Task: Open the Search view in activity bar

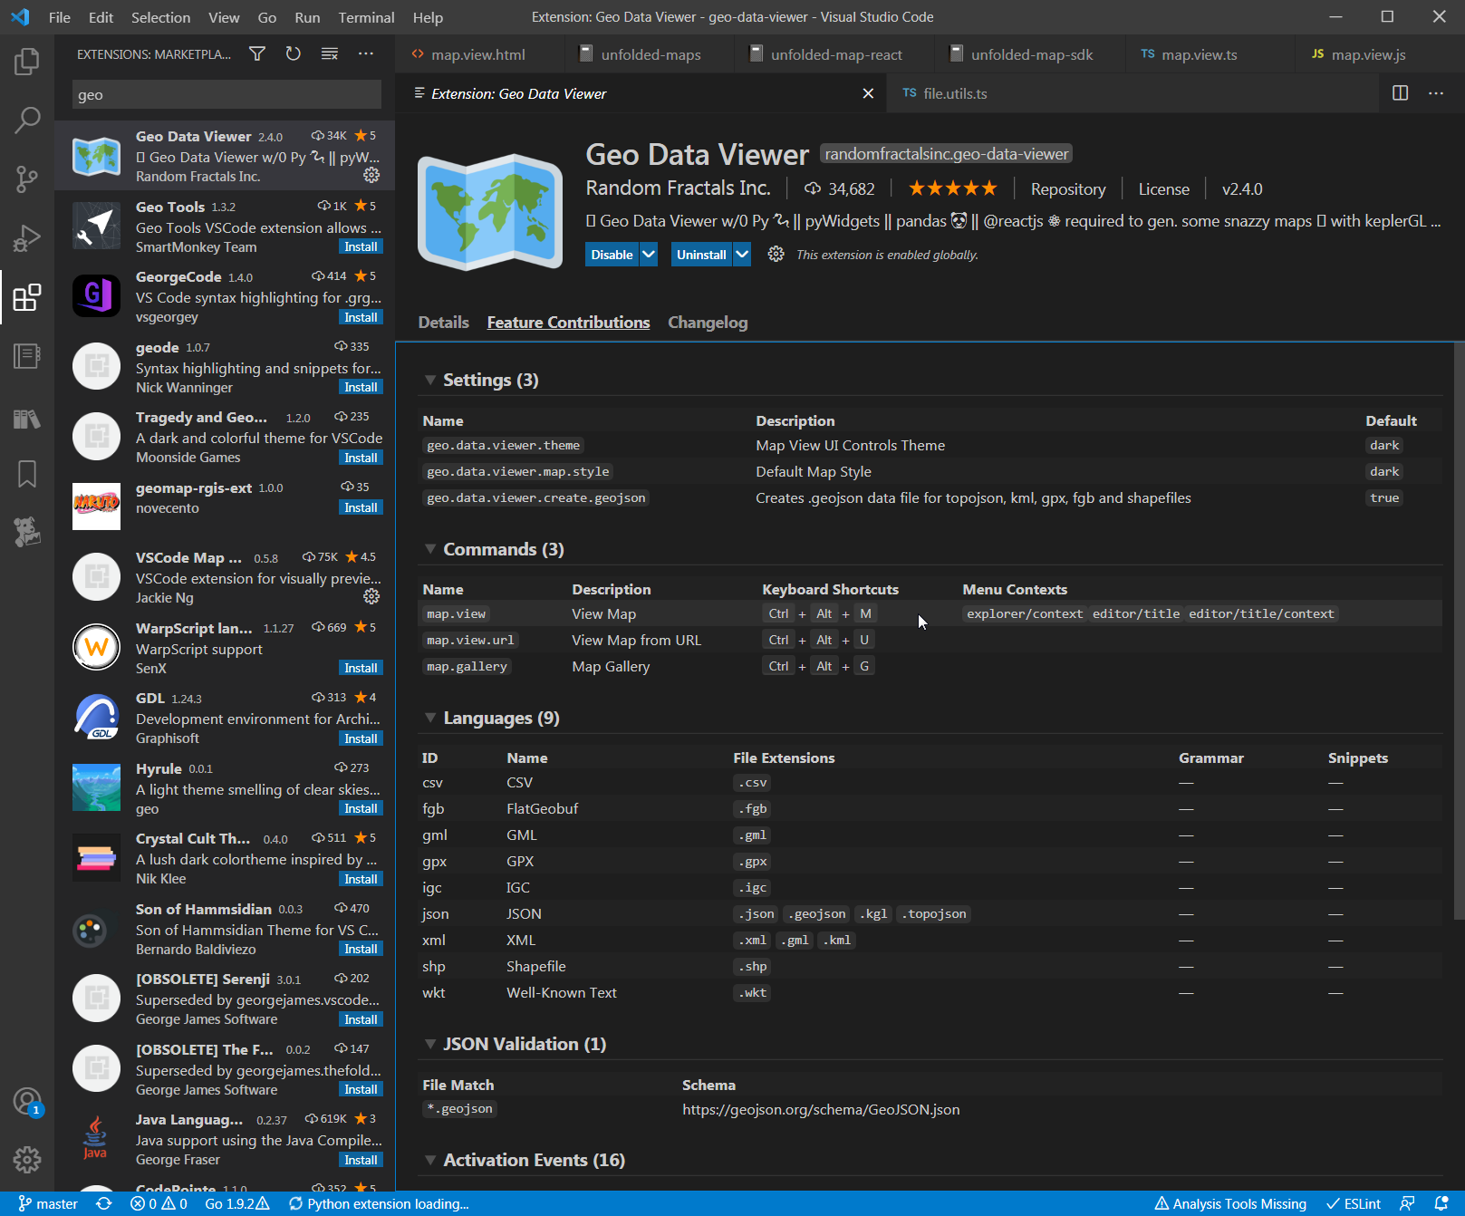Action: (27, 120)
